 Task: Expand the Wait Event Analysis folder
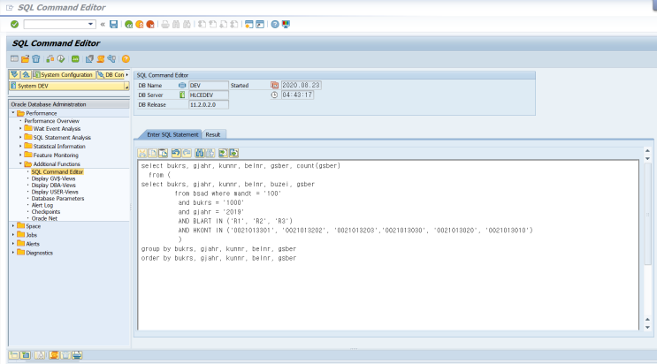(20, 128)
